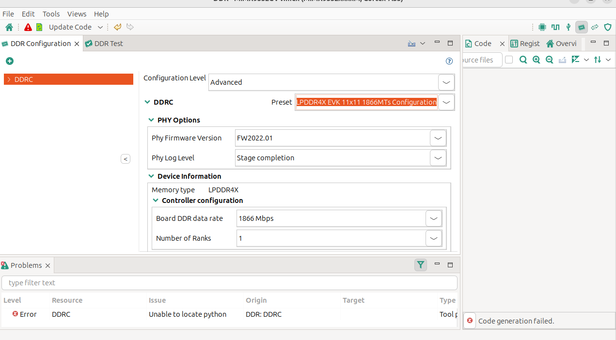Zoom out within the Code panel
This screenshot has width=616, height=340.
[549, 60]
